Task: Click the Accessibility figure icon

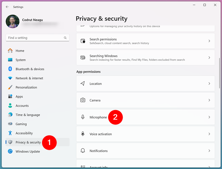Action: (x=10, y=133)
